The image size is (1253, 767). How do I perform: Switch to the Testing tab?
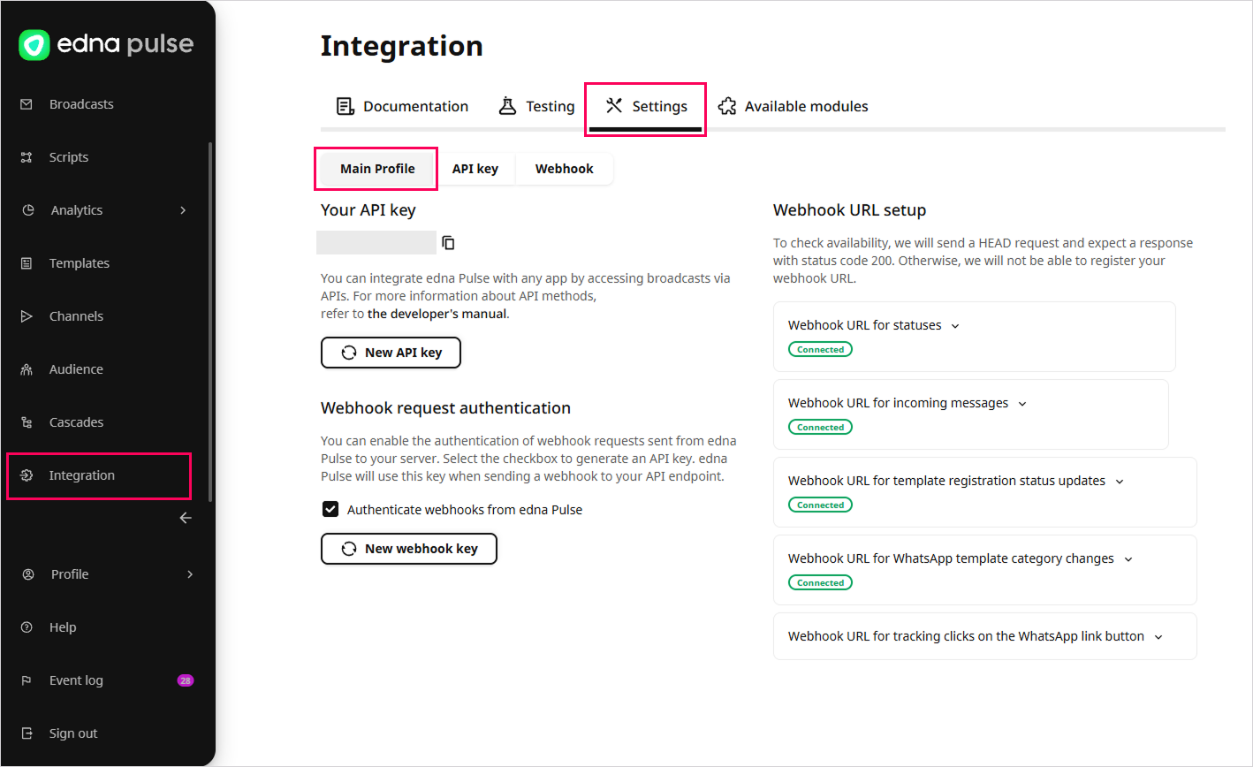pos(536,106)
